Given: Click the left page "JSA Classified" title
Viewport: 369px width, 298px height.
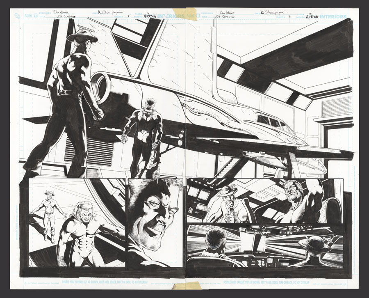Looking at the screenshot, I should click(x=66, y=17).
